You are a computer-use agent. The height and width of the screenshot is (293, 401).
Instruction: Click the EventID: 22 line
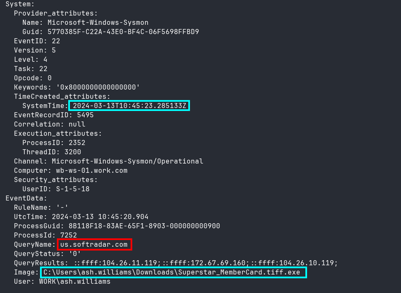click(37, 41)
